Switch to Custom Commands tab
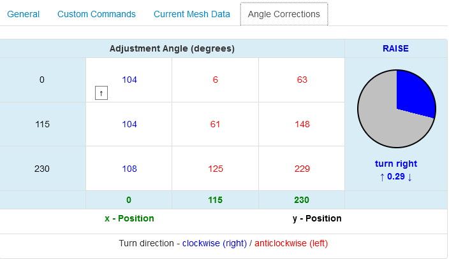 (96, 14)
